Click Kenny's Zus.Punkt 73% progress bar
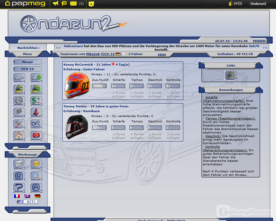 tap(99, 86)
